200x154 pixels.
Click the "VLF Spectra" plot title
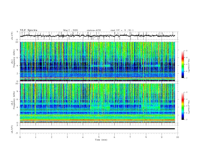coord(29,30)
